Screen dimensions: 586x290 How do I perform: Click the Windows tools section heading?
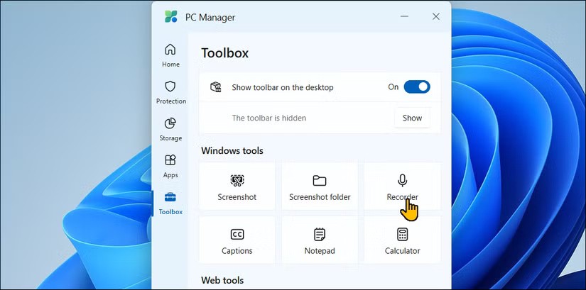[x=232, y=150]
